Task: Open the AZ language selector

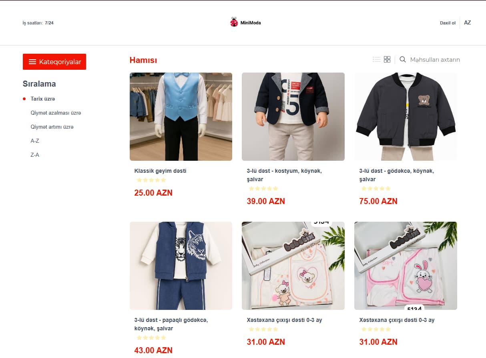Action: (468, 22)
